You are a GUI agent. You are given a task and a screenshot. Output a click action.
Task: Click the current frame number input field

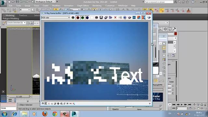pos(181,108)
